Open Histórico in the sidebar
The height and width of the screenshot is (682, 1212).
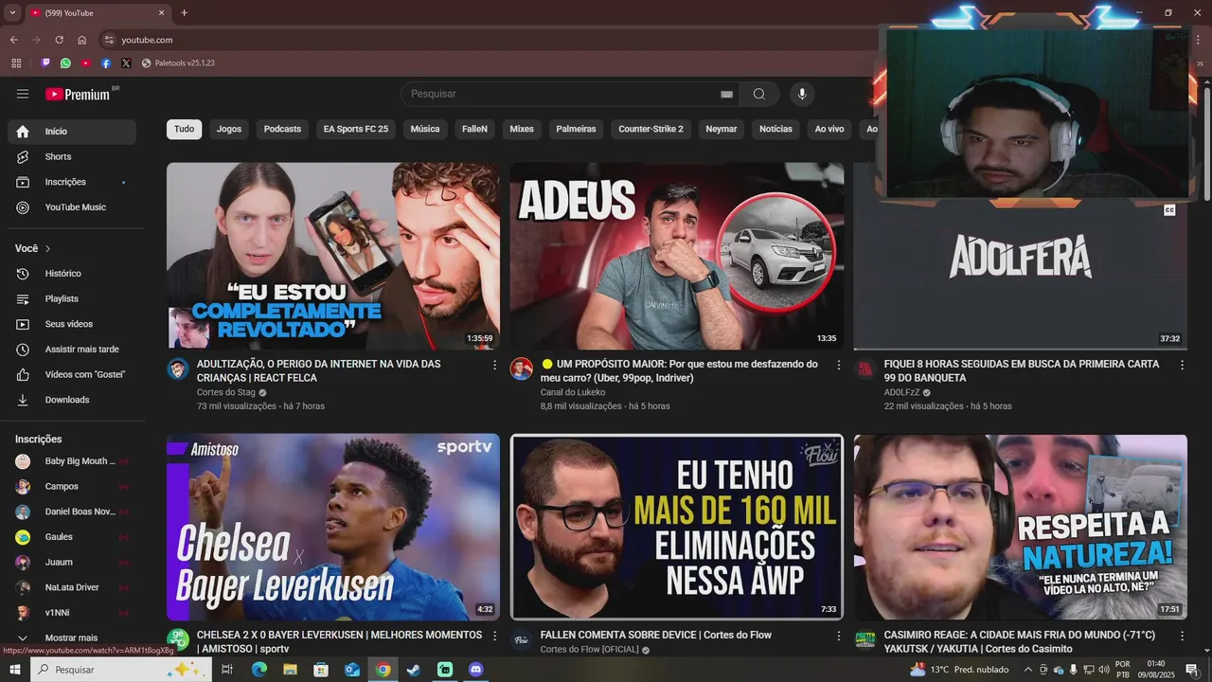tap(72, 274)
